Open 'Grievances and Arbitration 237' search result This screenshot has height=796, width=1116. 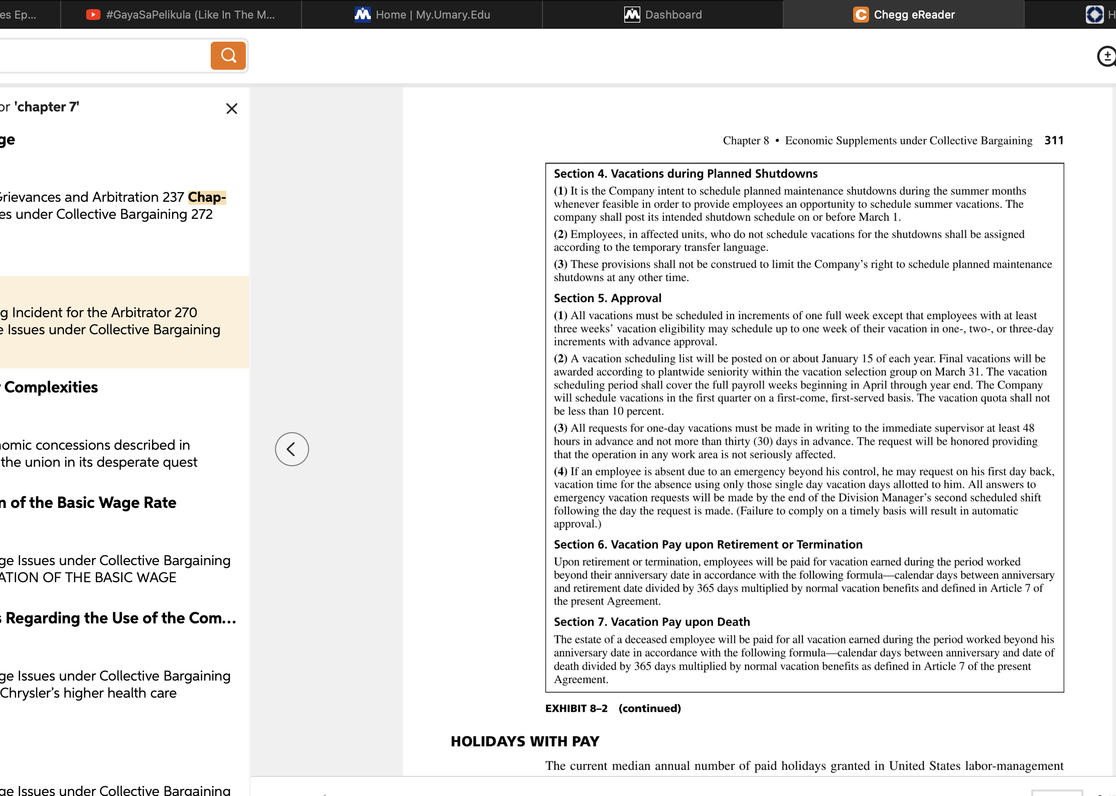click(x=91, y=197)
